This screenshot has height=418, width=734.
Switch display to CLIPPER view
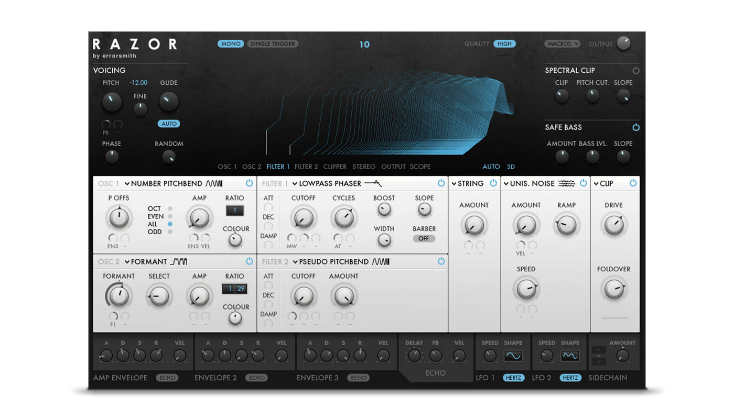click(335, 167)
